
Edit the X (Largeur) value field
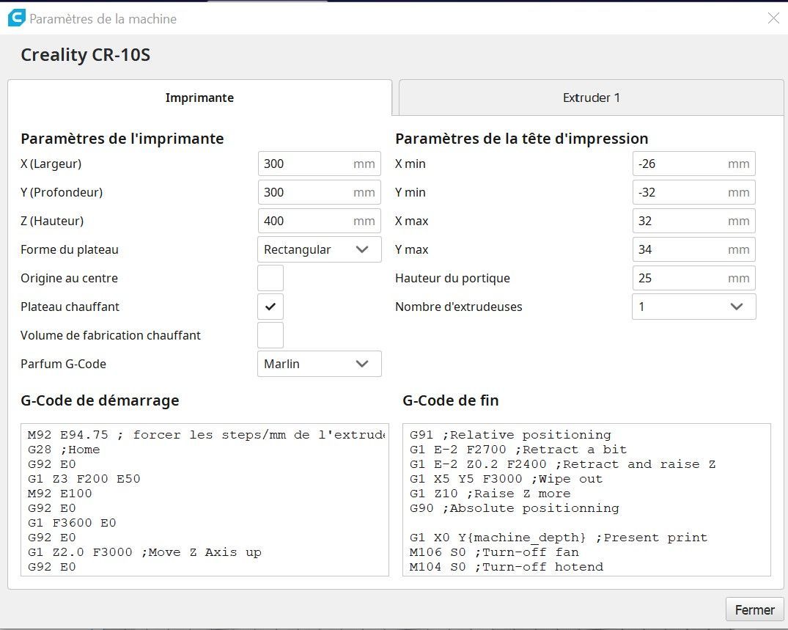319,164
